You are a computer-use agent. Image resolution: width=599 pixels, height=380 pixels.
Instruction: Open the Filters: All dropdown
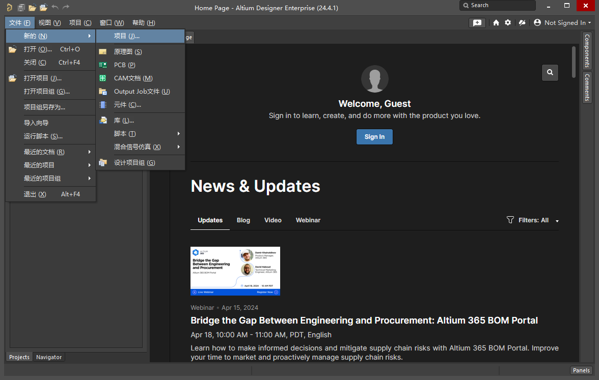(x=533, y=220)
